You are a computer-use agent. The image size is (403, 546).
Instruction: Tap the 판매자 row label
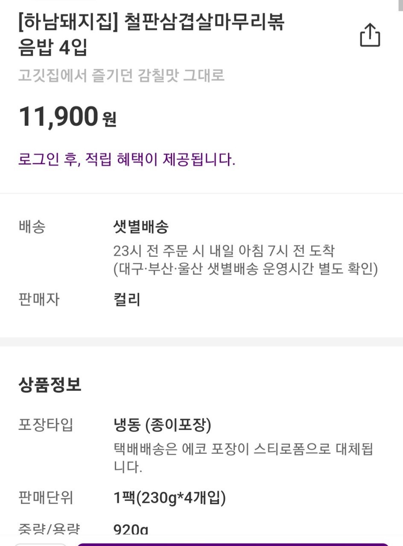(39, 299)
